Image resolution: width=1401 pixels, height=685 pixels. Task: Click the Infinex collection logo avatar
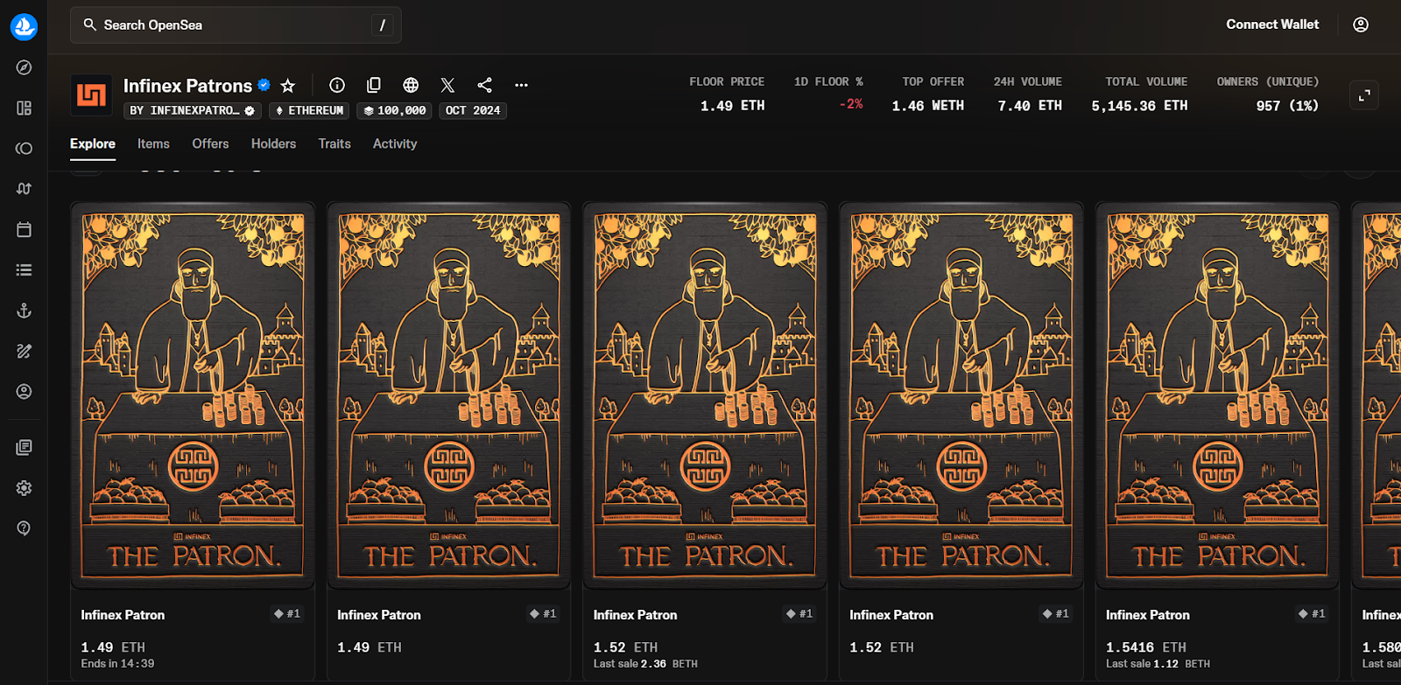[x=91, y=94]
